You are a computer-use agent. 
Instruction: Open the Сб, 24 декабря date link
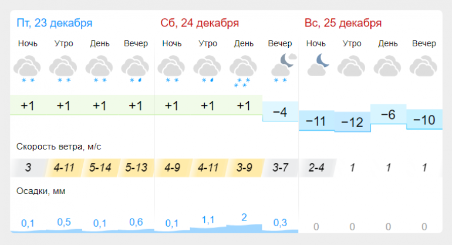pyautogui.click(x=200, y=23)
